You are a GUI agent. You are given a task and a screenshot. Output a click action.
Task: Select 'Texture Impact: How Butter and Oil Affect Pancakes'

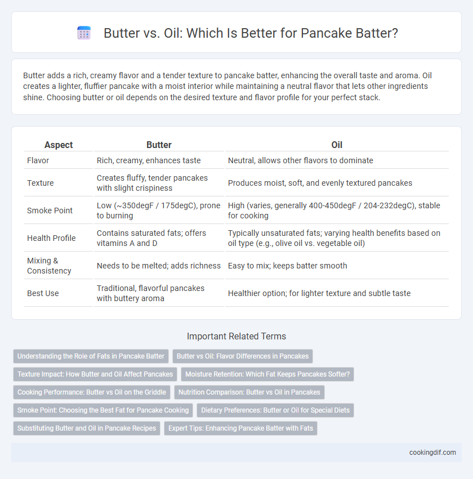coord(95,374)
